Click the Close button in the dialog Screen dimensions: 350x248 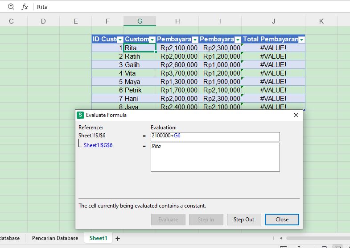coord(282,220)
